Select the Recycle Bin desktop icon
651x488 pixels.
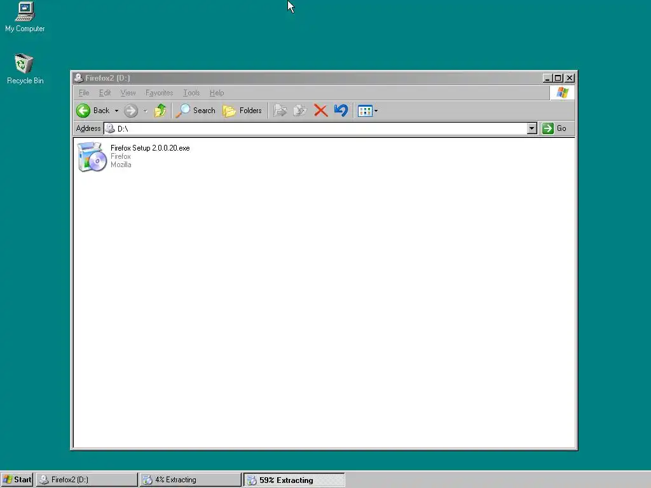(x=25, y=69)
